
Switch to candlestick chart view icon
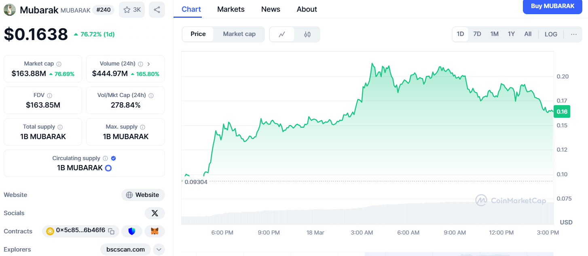[x=307, y=34]
